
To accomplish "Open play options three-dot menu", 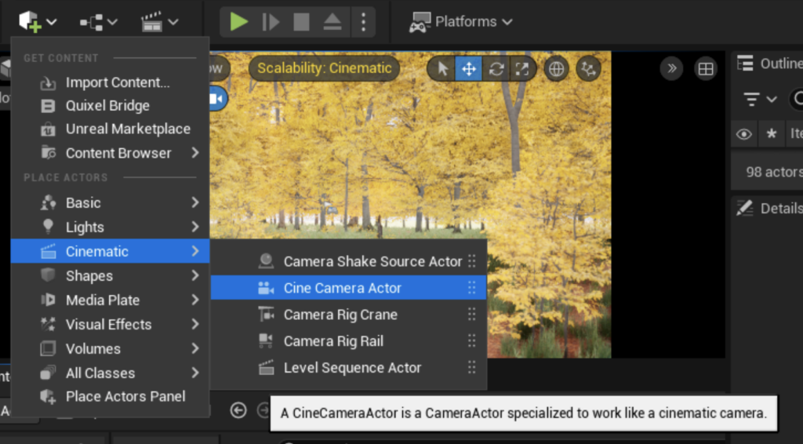I will 362,22.
